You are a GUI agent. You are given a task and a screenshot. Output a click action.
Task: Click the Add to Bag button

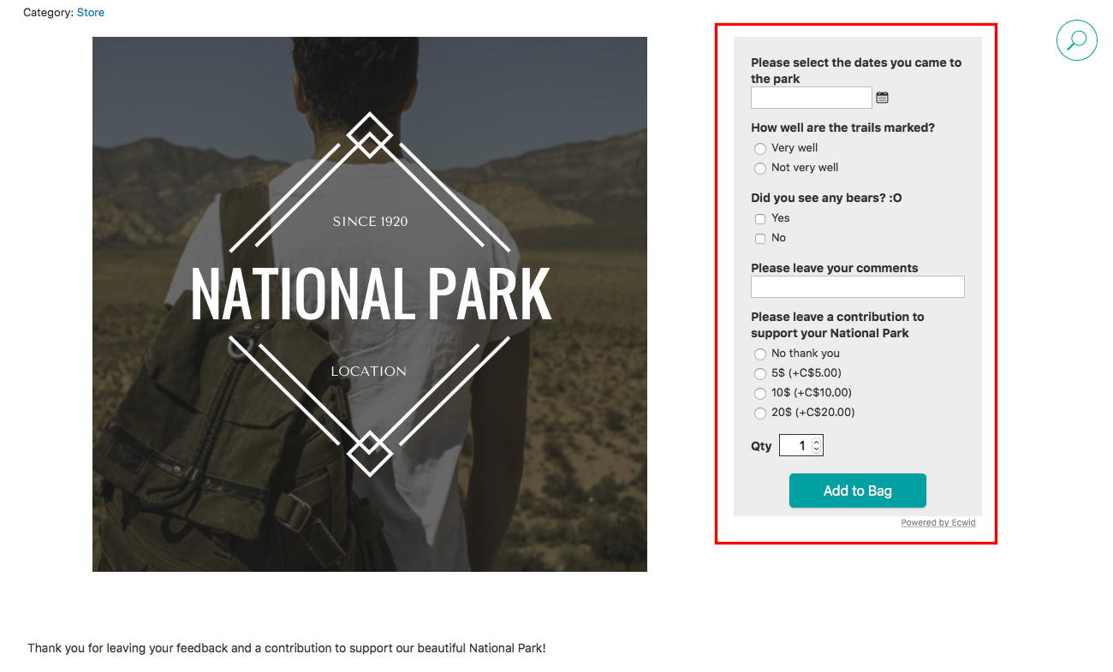[858, 491]
